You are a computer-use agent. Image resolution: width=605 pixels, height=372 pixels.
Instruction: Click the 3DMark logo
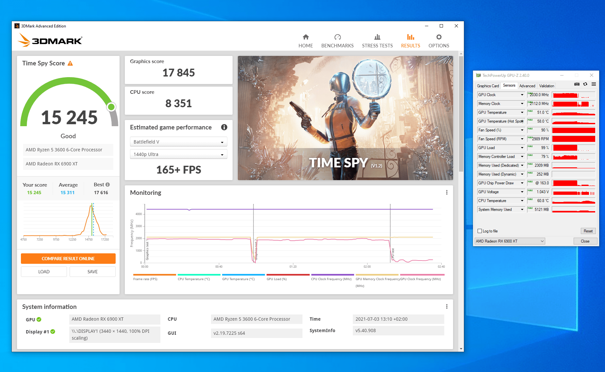click(50, 40)
